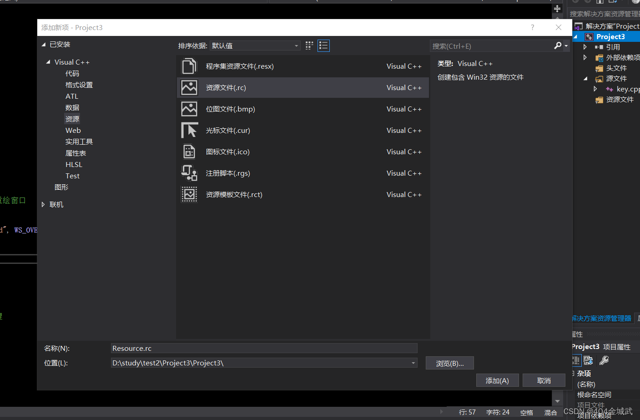Screen dimensions: 640x420
Task: Collapse the 已安装 installed node
Action: coord(44,45)
